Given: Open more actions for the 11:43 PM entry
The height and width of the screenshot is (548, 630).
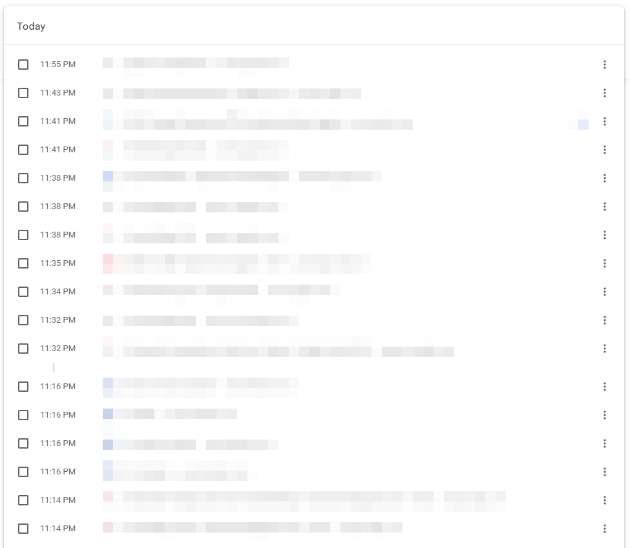Looking at the screenshot, I should pos(604,93).
